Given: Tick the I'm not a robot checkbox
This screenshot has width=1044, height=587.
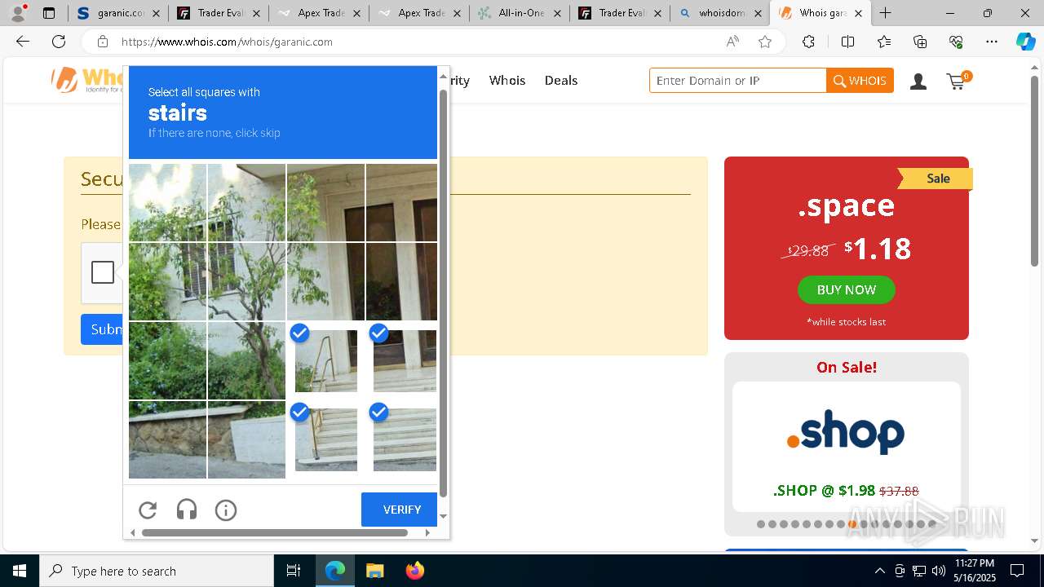Looking at the screenshot, I should pyautogui.click(x=103, y=272).
